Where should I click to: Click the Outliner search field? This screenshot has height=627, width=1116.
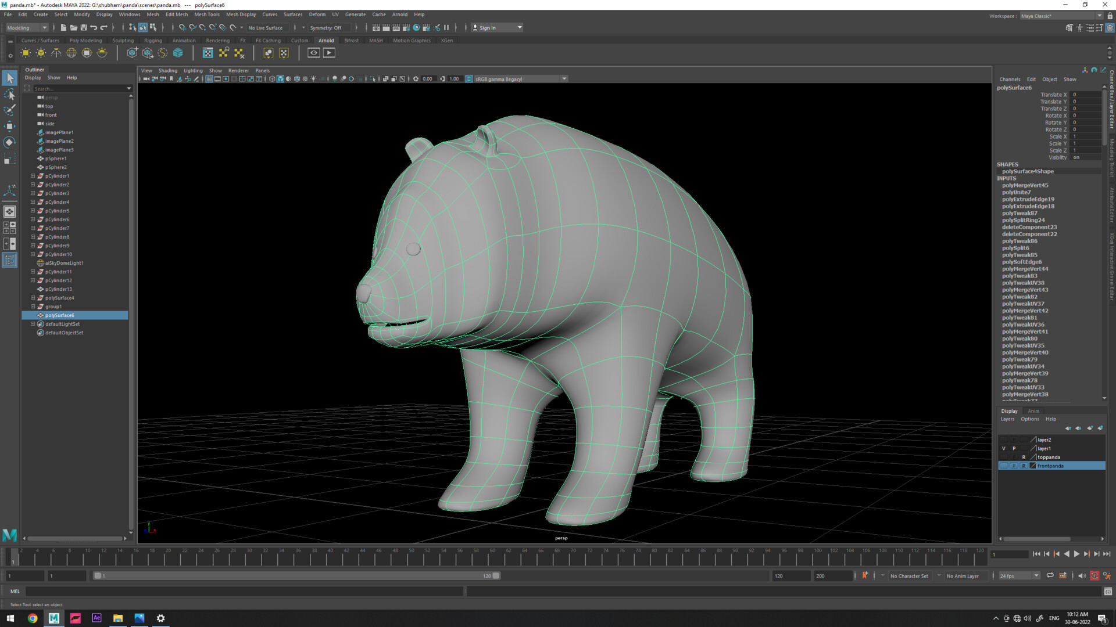click(76, 88)
